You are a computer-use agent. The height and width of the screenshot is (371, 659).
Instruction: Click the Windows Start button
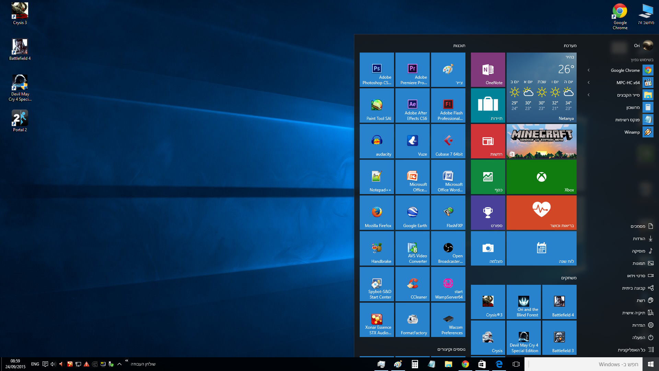coord(650,364)
